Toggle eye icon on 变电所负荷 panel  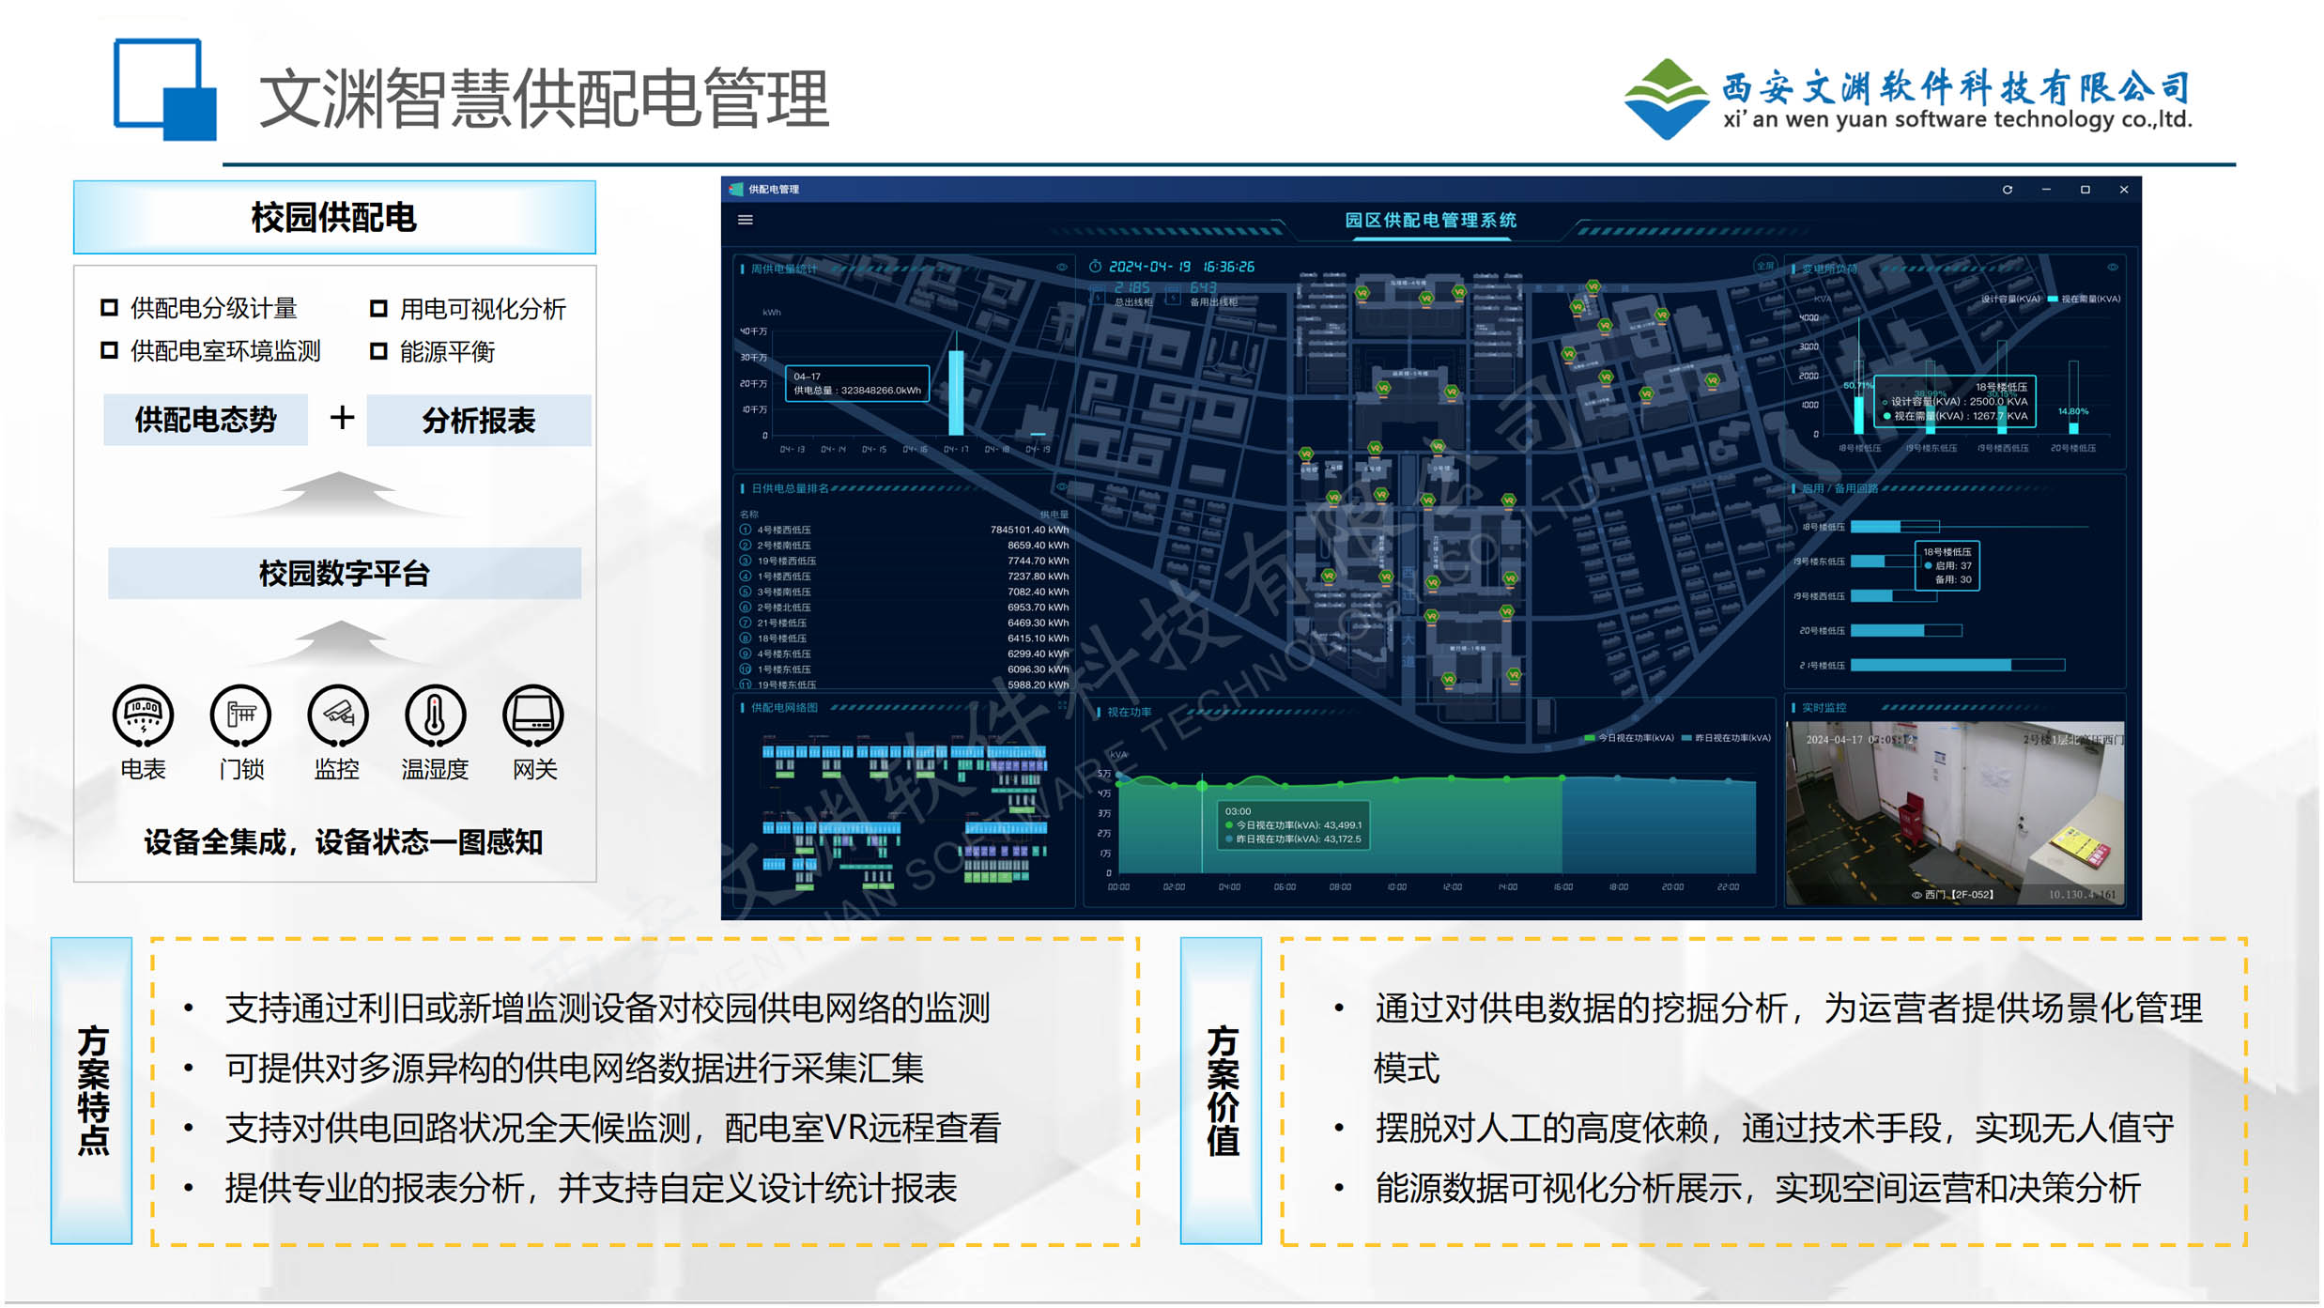coord(2112,268)
